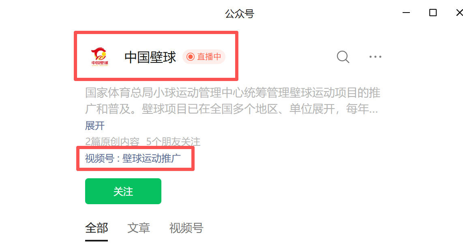
Task: Click the gray account description paragraph
Action: coord(232,100)
